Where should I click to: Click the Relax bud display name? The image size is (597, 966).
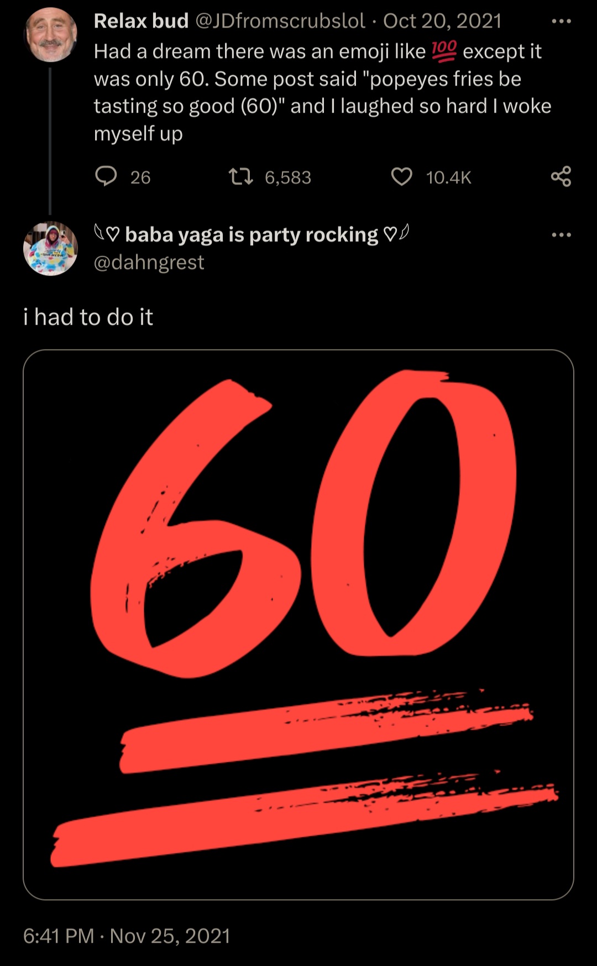(141, 21)
